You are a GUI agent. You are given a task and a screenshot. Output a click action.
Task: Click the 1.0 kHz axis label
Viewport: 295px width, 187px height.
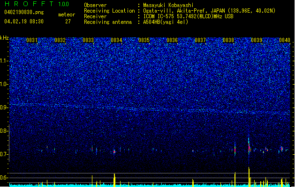(4, 84)
